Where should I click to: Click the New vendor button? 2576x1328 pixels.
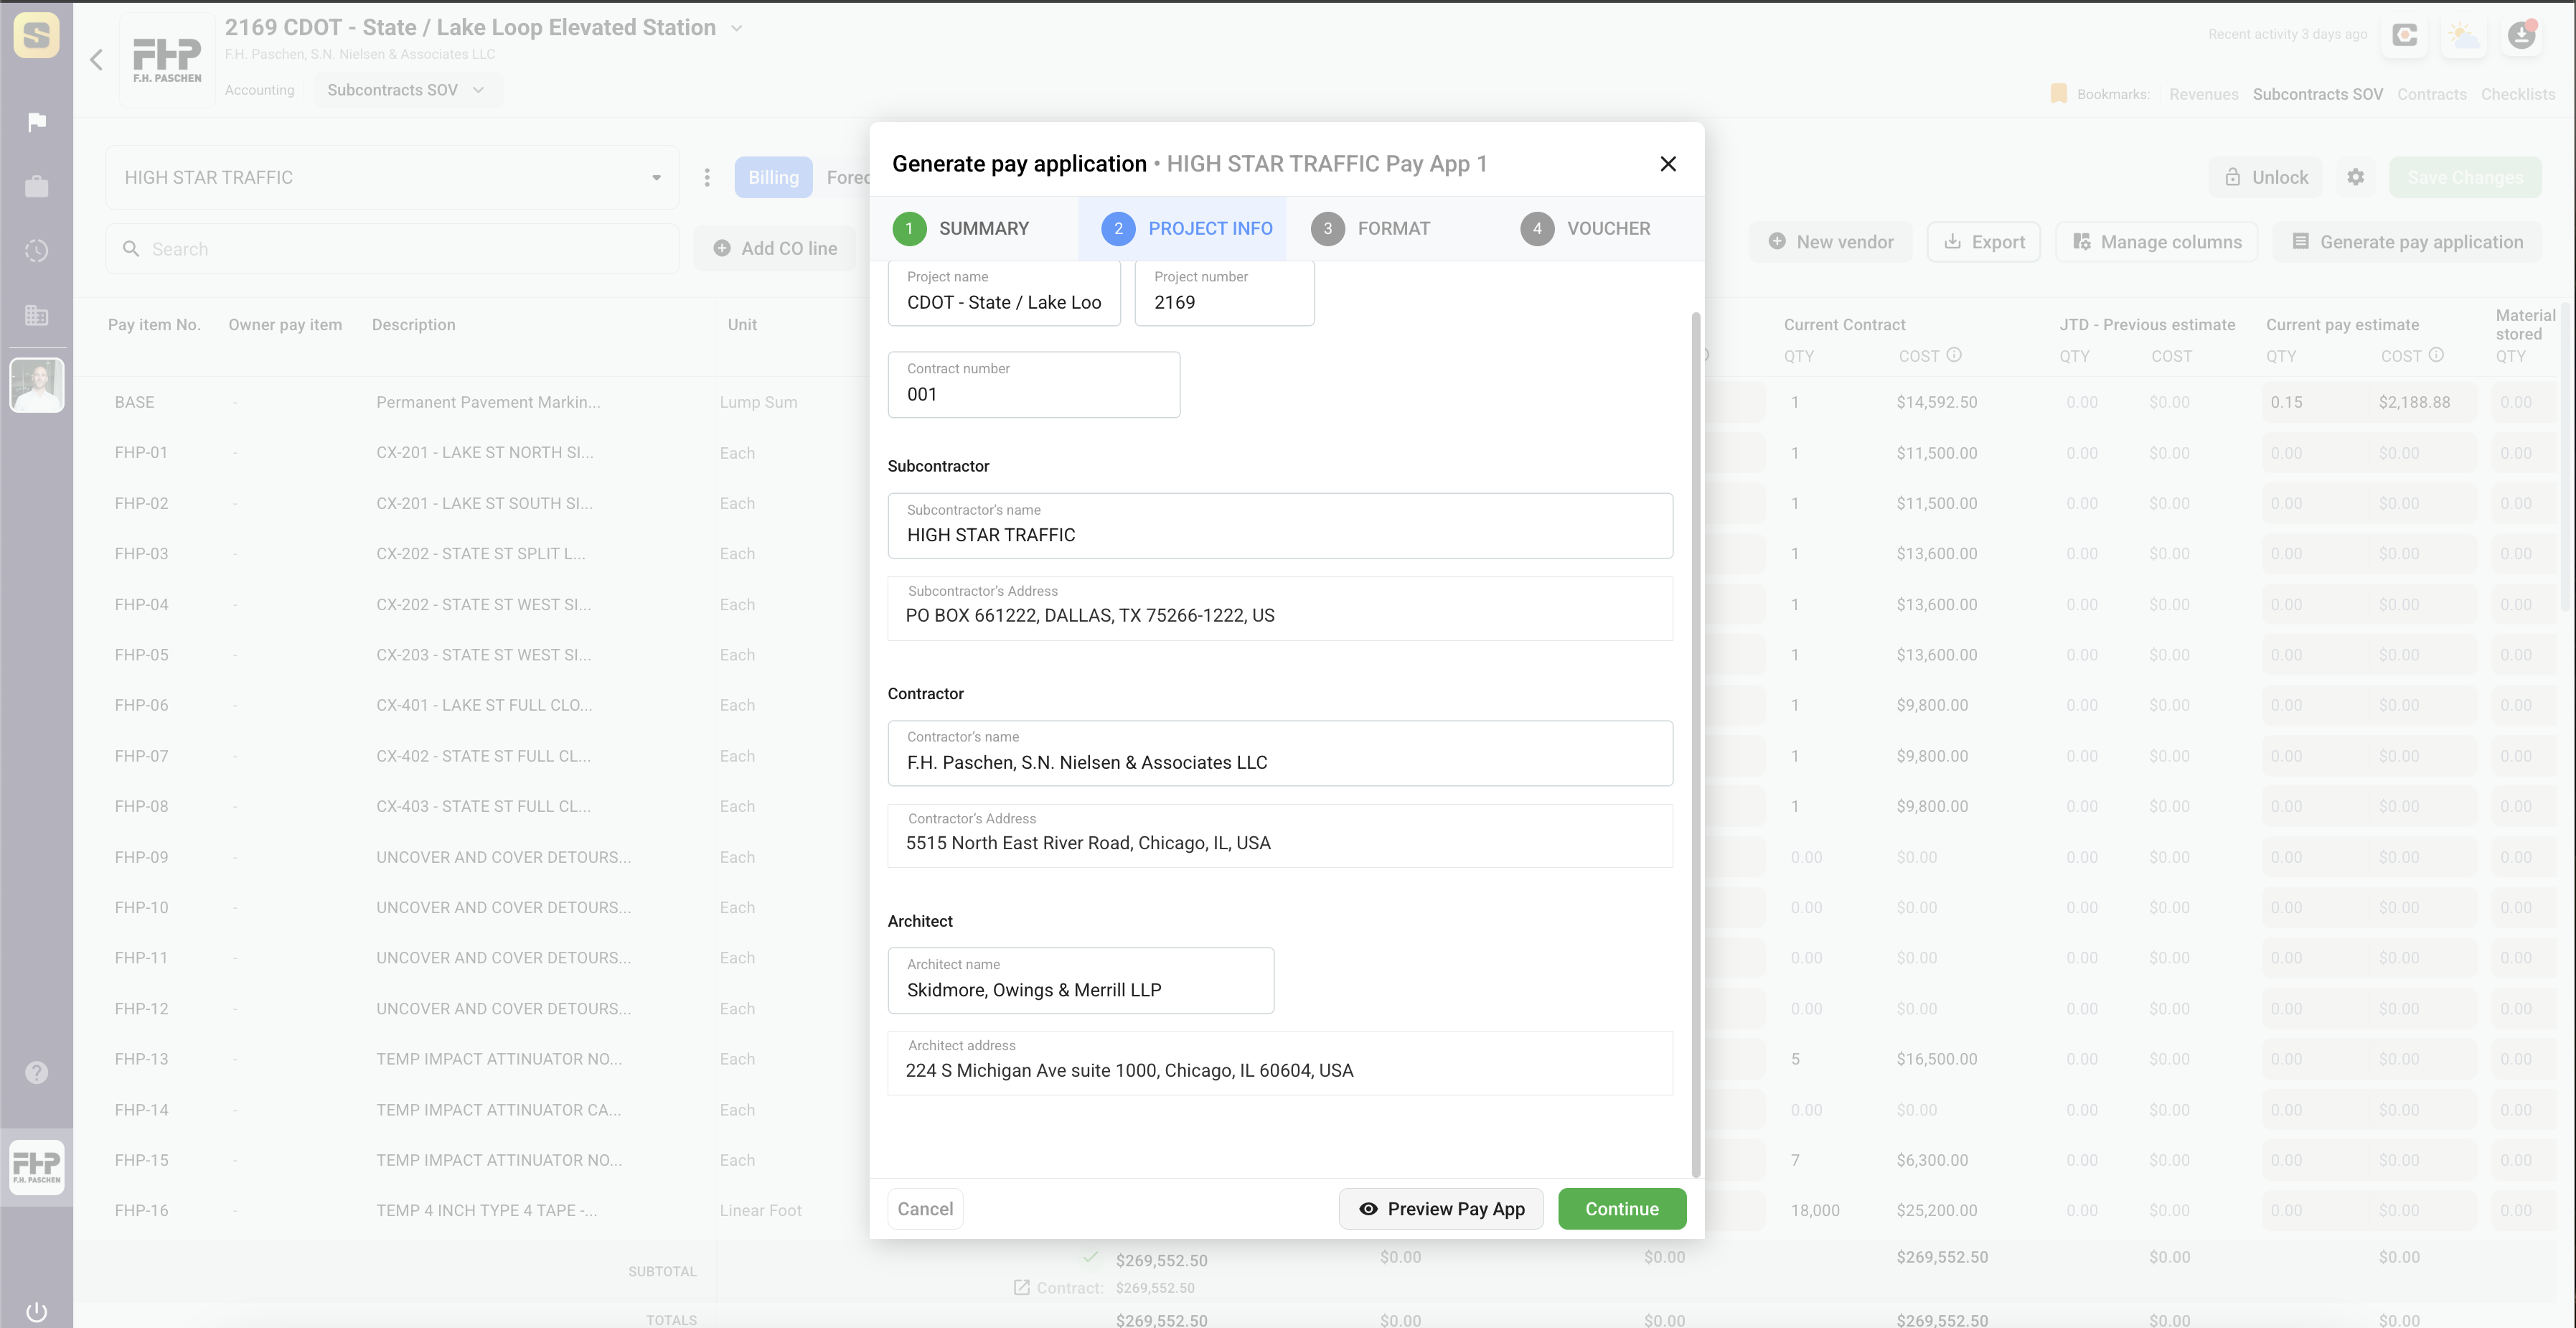pyautogui.click(x=1830, y=242)
